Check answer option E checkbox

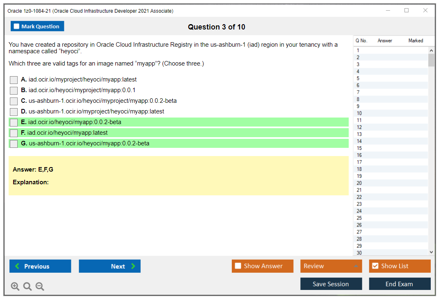pyautogui.click(x=14, y=122)
